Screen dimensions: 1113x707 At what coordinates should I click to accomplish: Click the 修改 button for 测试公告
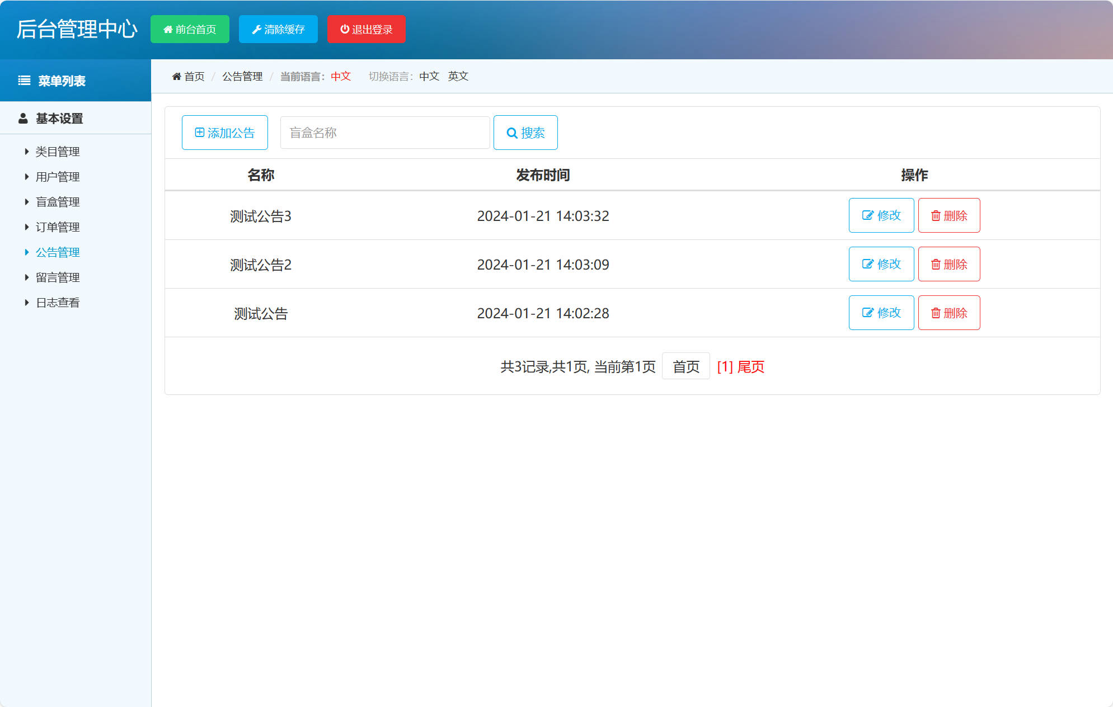[881, 313]
